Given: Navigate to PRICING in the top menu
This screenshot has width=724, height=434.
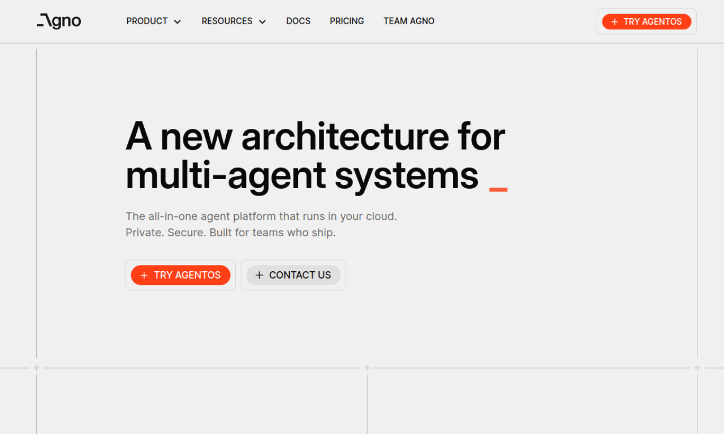Looking at the screenshot, I should (347, 21).
